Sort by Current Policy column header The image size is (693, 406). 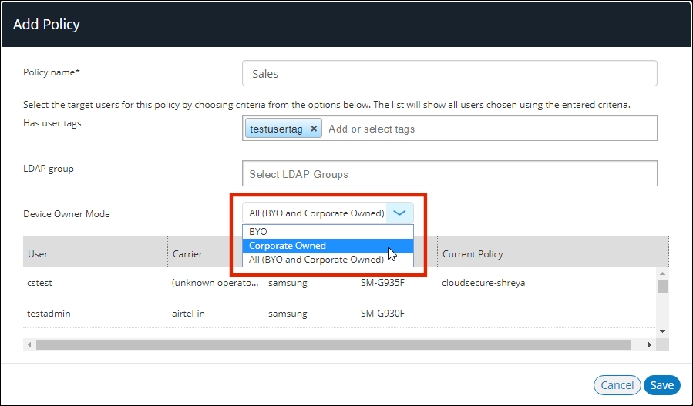[473, 253]
